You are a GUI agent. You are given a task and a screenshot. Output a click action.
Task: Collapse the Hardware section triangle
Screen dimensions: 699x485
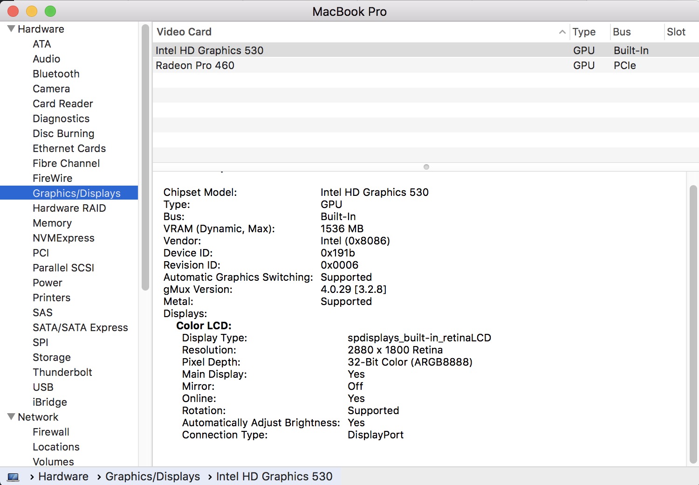tap(11, 29)
